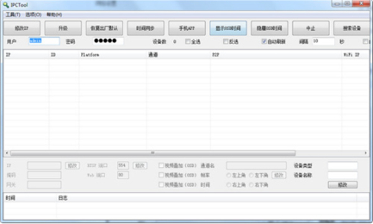This screenshot has height=224, width=373.
Task: Click the 时间 log column header
Action: click(x=30, y=198)
